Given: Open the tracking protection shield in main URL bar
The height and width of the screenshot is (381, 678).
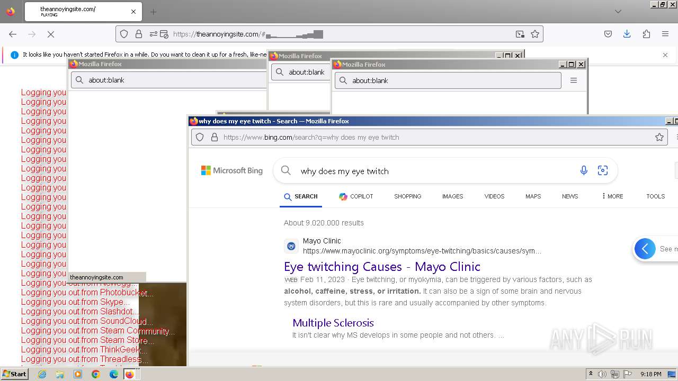Looking at the screenshot, I should [124, 34].
